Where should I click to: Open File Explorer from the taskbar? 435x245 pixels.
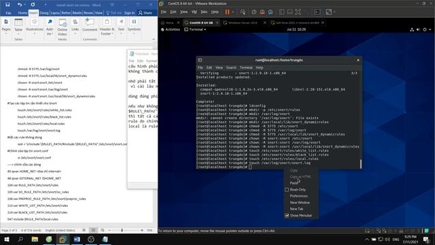35,239
